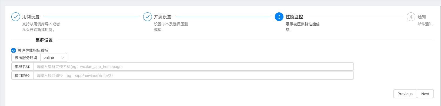
Task: Click the chevron arrow in the online dropdown
Action: click(x=63, y=57)
